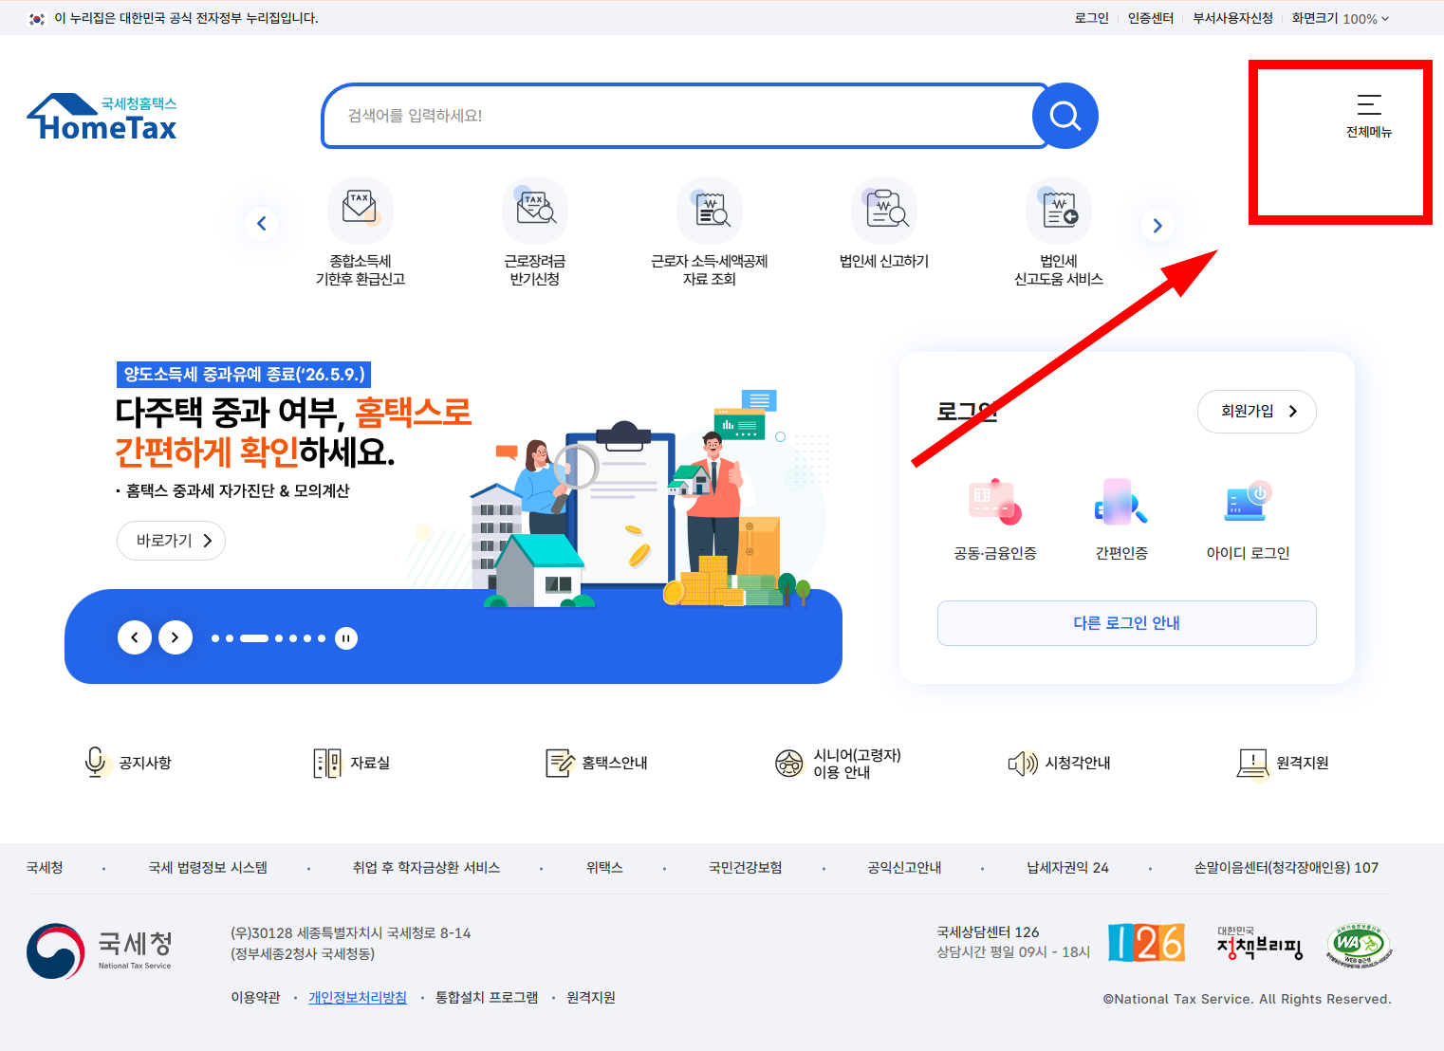
Task: Open the 로그인 menu item
Action: point(1091,17)
